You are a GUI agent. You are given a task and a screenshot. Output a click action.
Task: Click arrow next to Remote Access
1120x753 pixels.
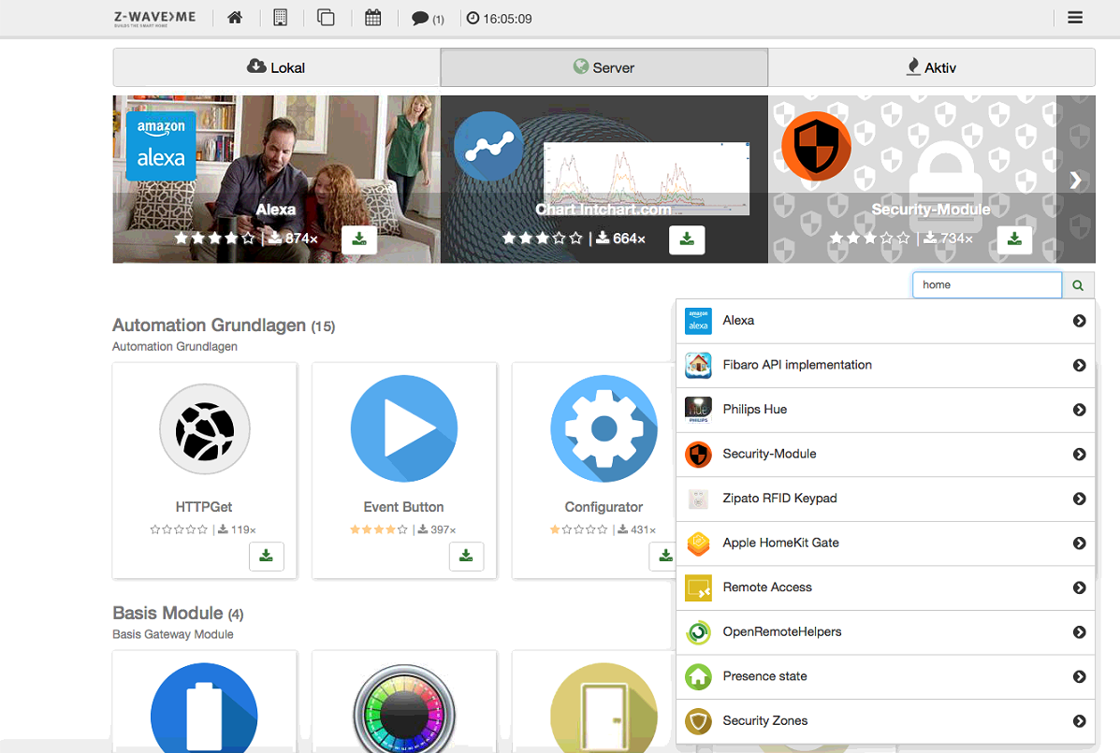[x=1079, y=587]
